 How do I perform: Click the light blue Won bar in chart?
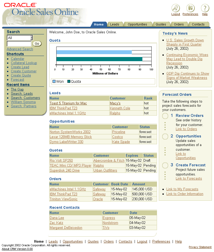coord(94,52)
